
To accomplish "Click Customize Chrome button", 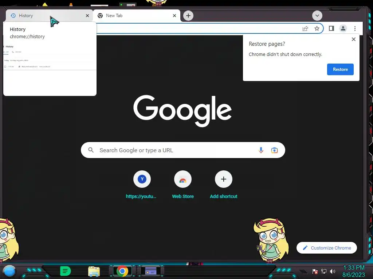I will point(327,248).
